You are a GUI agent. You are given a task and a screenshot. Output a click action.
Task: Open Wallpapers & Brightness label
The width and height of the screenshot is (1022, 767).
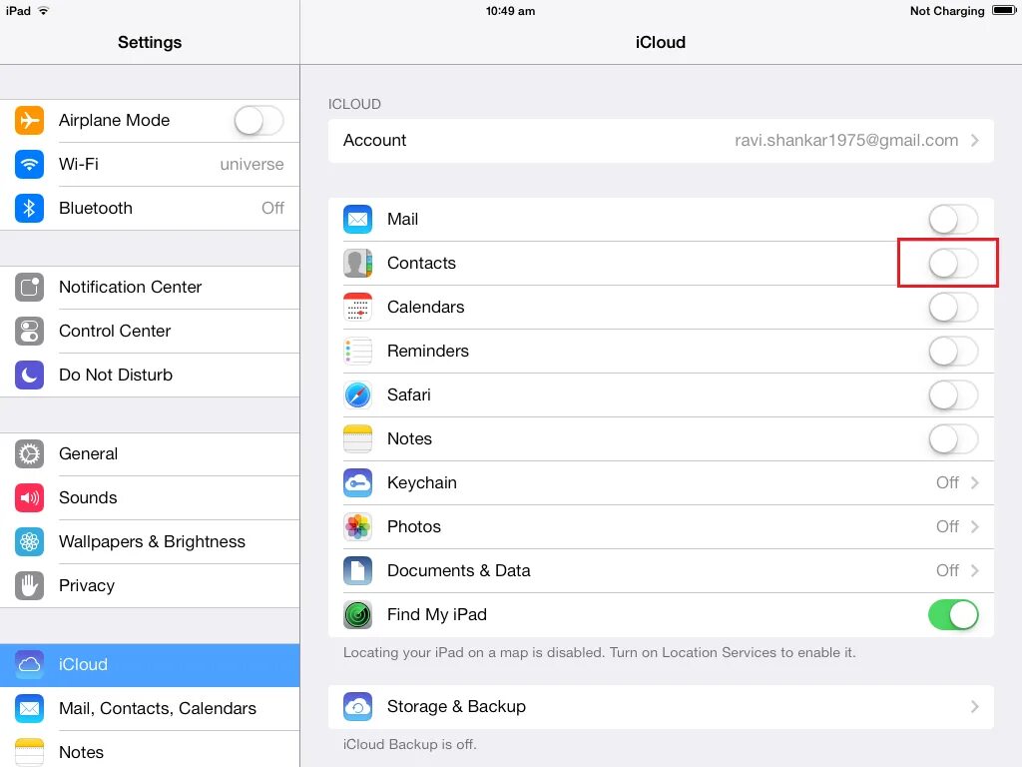[x=152, y=542]
